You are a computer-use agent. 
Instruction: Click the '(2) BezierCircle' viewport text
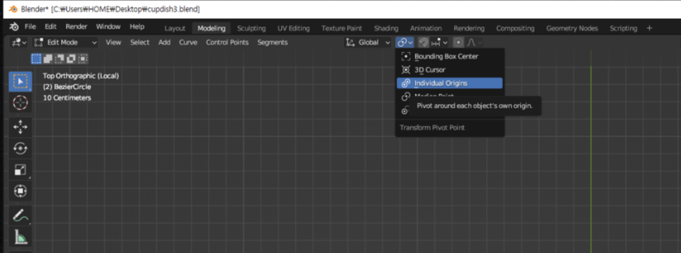click(67, 87)
